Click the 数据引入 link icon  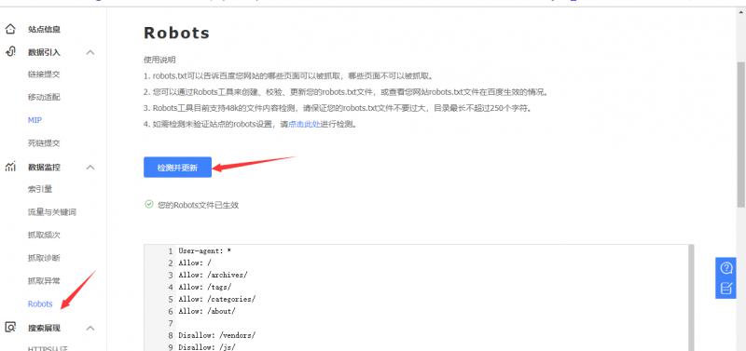pyautogui.click(x=10, y=52)
